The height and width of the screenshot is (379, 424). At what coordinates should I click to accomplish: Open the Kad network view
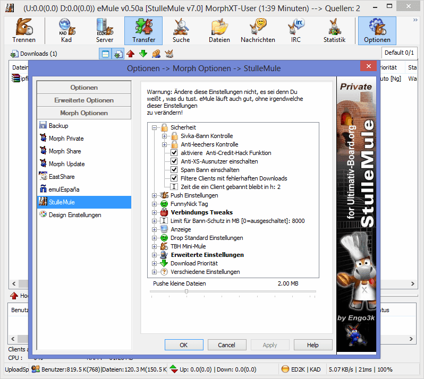point(66,31)
